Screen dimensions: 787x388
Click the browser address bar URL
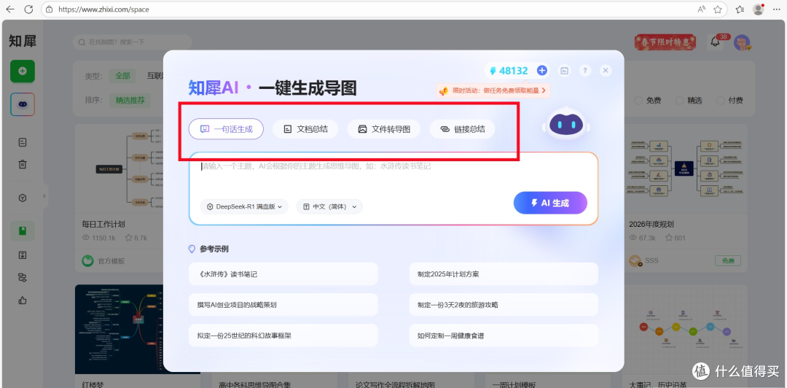point(103,9)
